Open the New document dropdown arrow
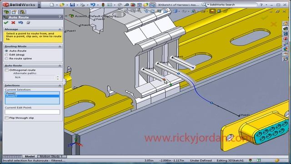 click(56, 5)
